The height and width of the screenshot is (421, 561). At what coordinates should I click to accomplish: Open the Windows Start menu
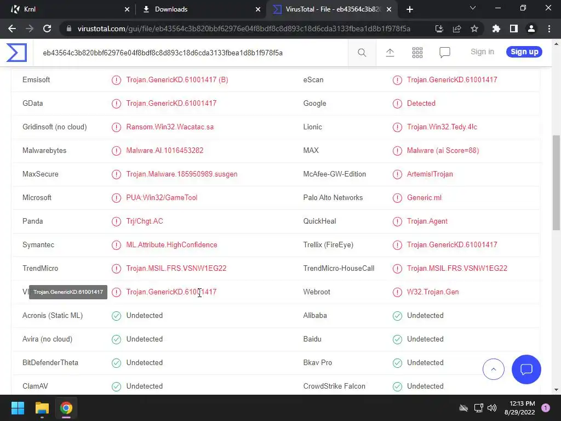click(18, 408)
